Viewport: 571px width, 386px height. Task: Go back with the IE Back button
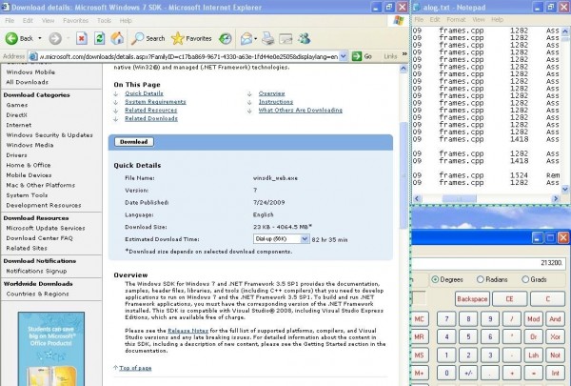click(19, 38)
